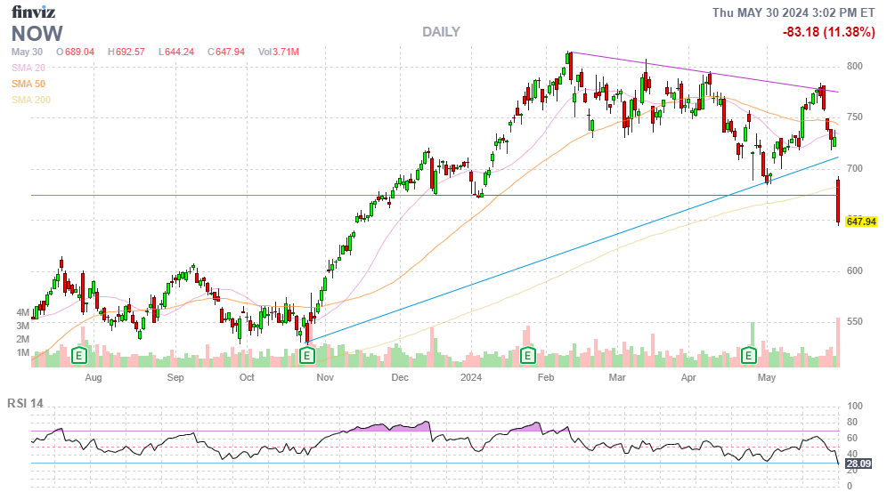Screen dimensions: 887x500
Task: Click the 800 price level on the axis
Action: click(x=855, y=67)
